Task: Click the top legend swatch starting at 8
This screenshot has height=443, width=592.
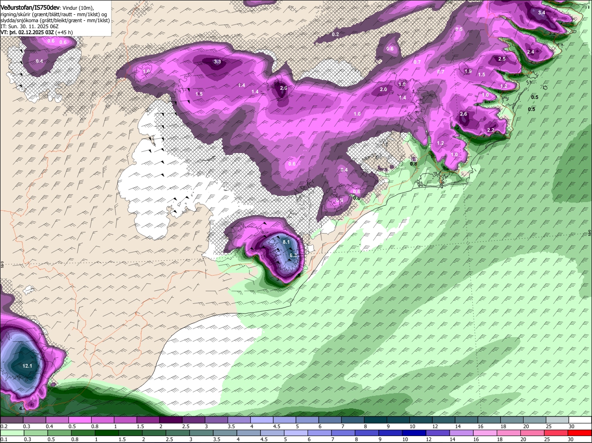Action: [x=376, y=420]
